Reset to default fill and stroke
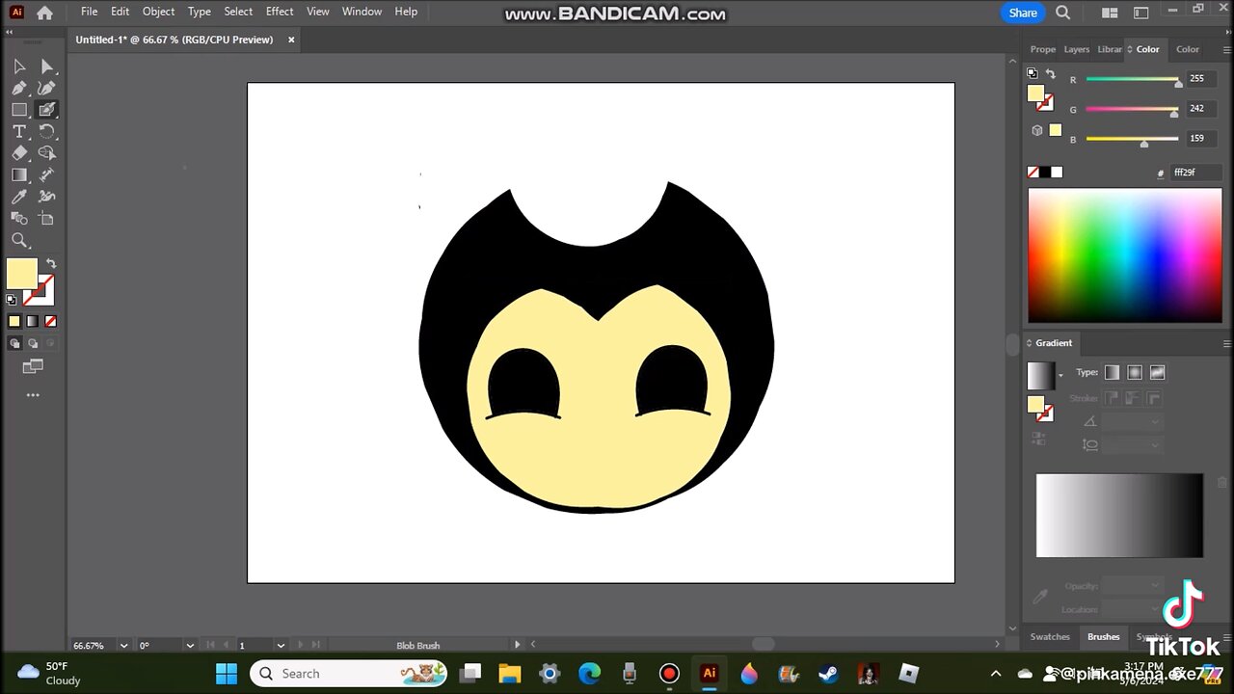 [x=12, y=300]
